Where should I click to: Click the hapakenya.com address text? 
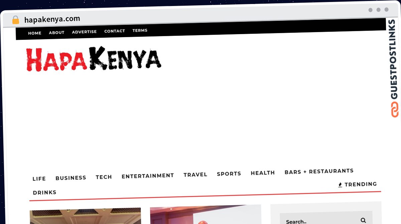point(52,19)
